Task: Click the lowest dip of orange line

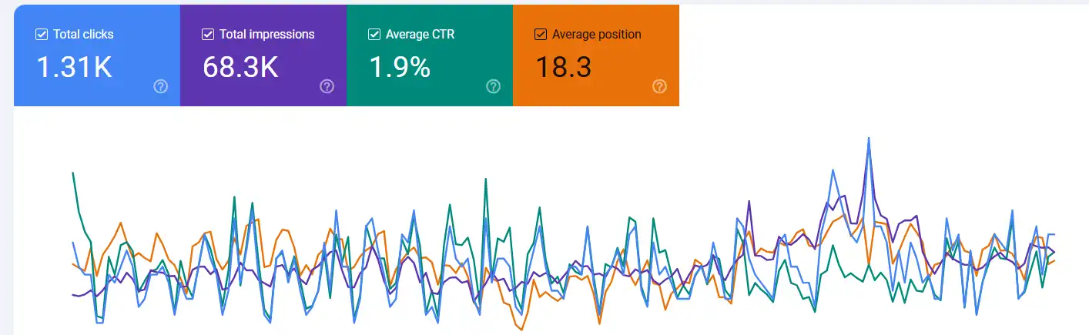Action: click(x=523, y=330)
